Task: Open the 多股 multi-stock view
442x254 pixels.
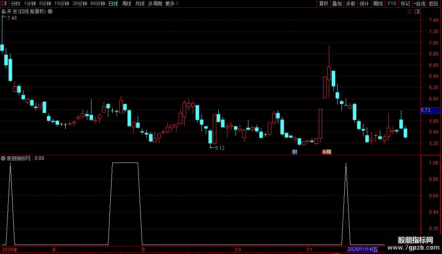Action: [x=351, y=4]
